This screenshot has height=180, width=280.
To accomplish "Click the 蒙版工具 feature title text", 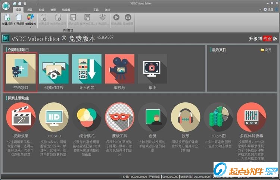I will tap(119, 136).
